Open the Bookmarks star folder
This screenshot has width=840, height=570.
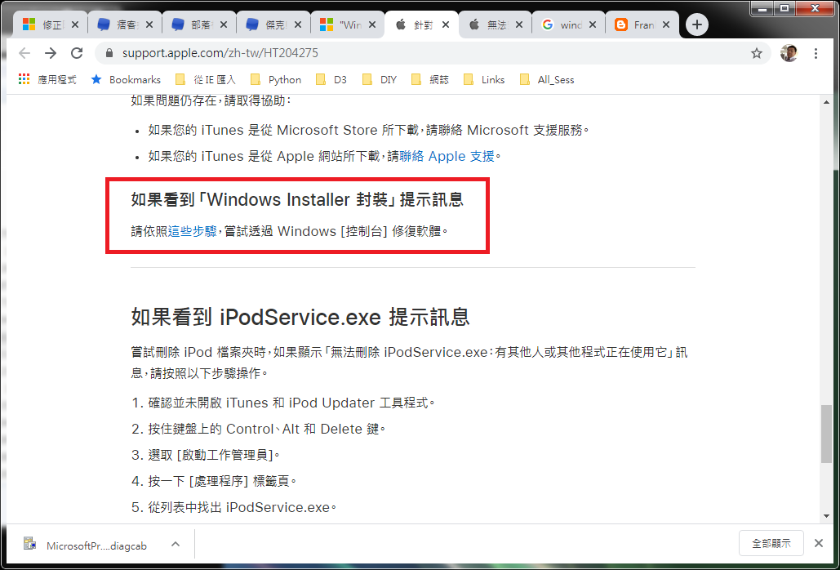(126, 80)
